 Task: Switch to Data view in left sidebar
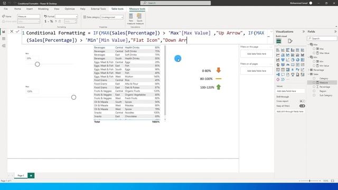coord(4,39)
